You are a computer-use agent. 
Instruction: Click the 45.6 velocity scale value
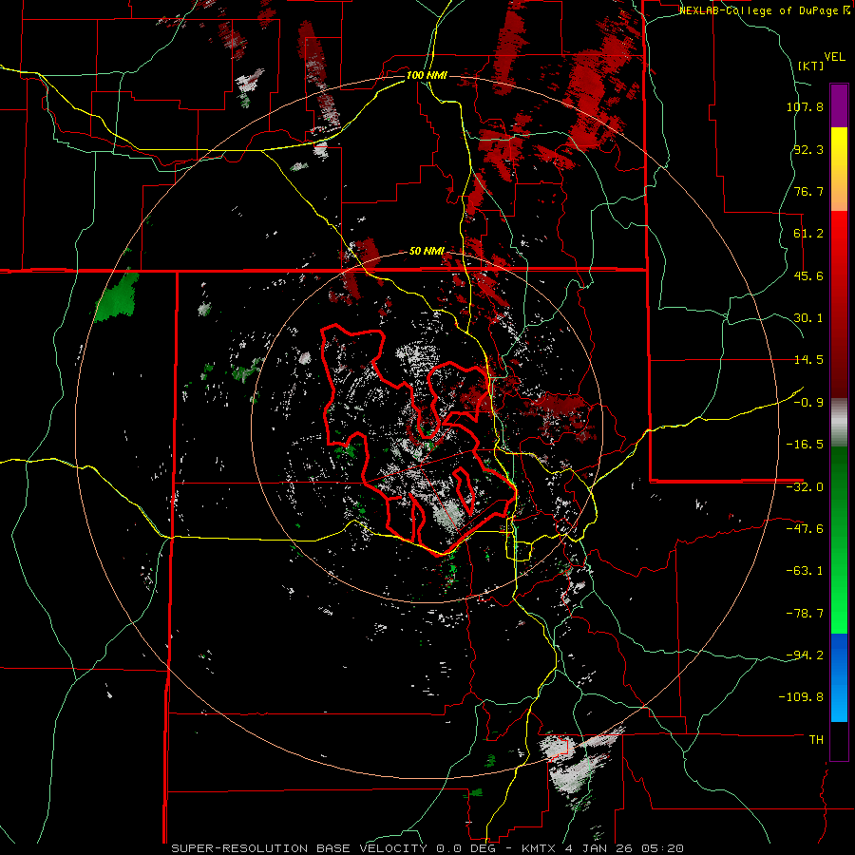pyautogui.click(x=808, y=275)
